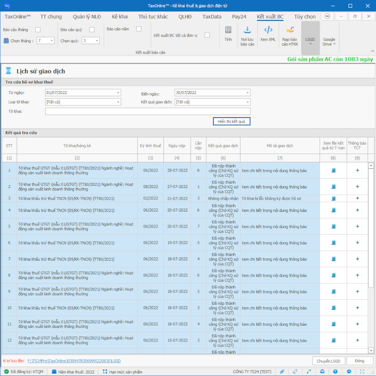Viewport: 376px width, 376px height.
Task: Click Nạp báo cáo HTKK icon
Action: (290, 30)
